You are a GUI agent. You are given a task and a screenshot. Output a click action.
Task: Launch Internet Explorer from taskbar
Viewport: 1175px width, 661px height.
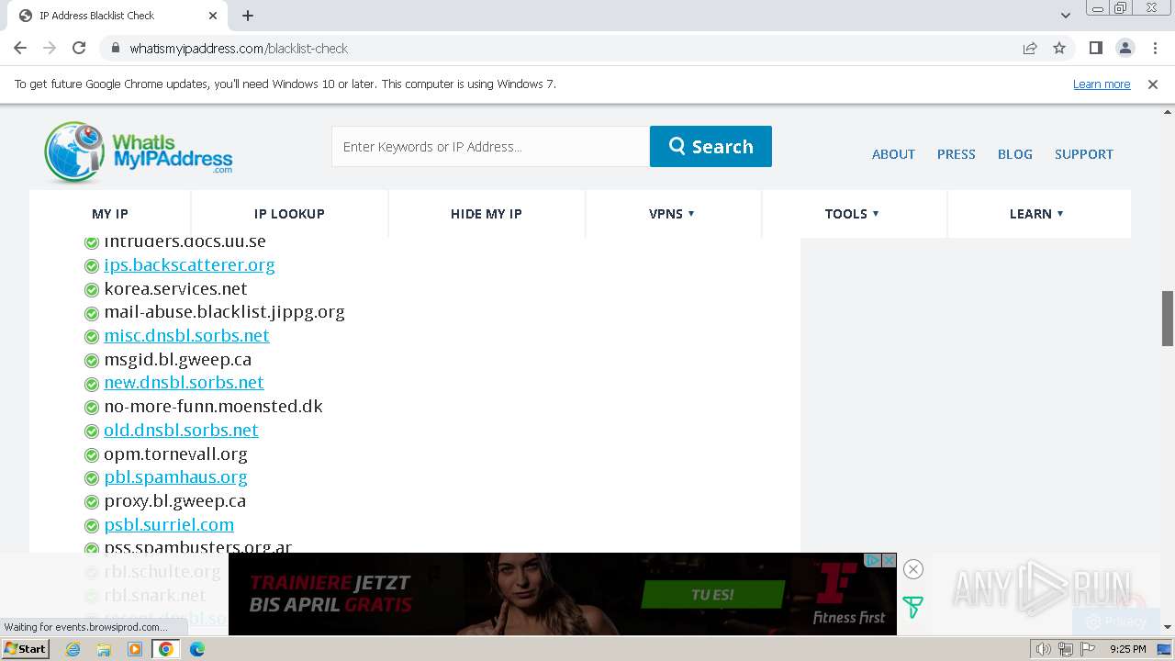click(x=73, y=649)
